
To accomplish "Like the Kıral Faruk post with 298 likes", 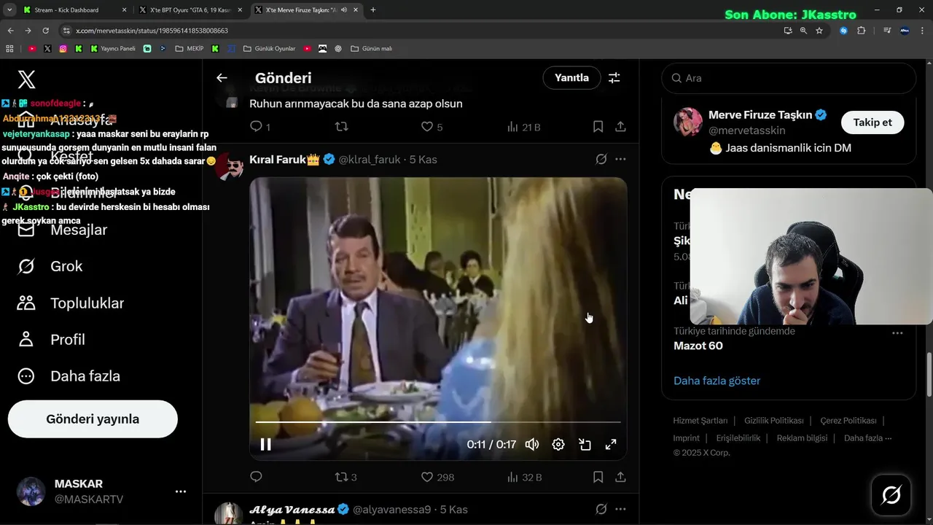I will click(437, 477).
